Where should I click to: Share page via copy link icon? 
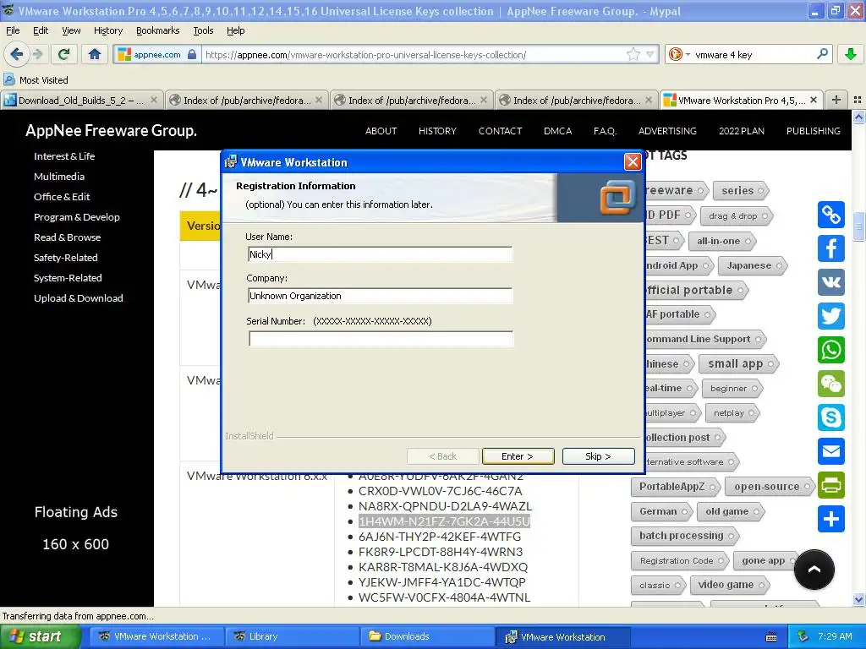830,215
